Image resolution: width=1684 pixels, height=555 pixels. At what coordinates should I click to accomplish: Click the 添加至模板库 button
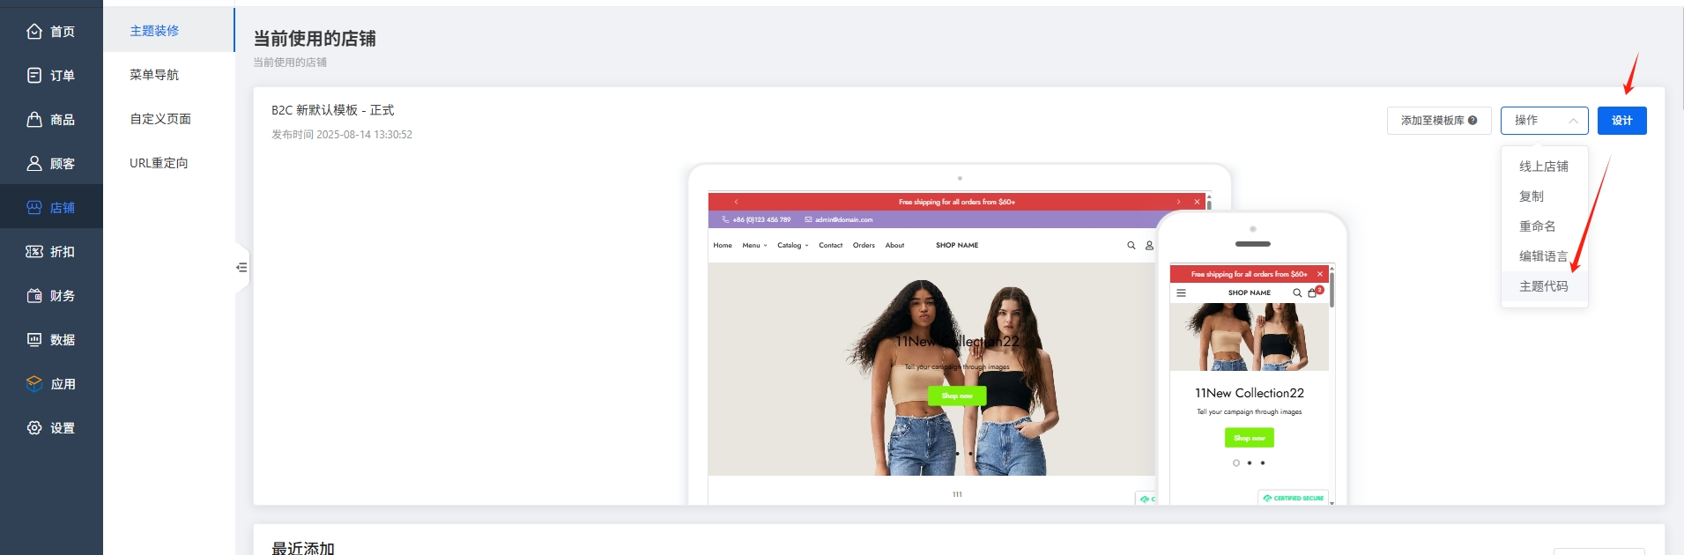pyautogui.click(x=1439, y=121)
